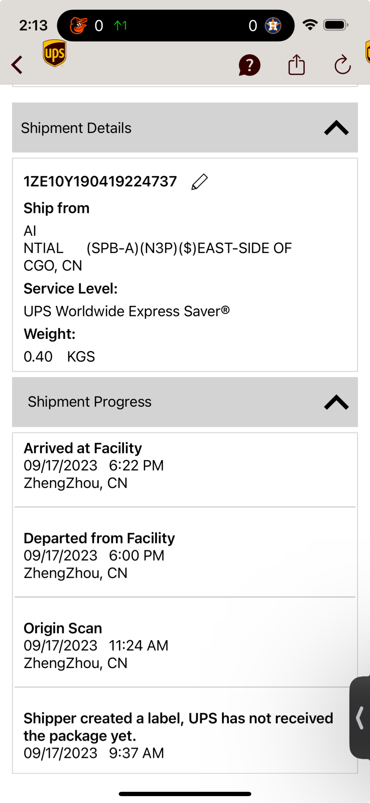Collapse the Shipment Progress section

click(336, 402)
